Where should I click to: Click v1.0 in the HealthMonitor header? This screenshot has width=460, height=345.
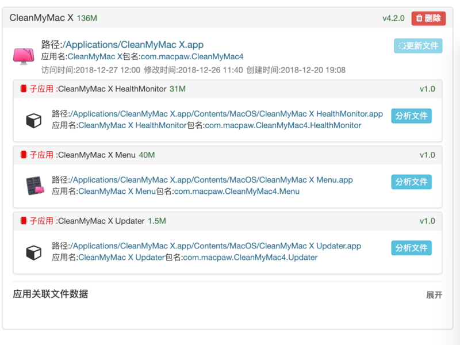[x=427, y=89]
